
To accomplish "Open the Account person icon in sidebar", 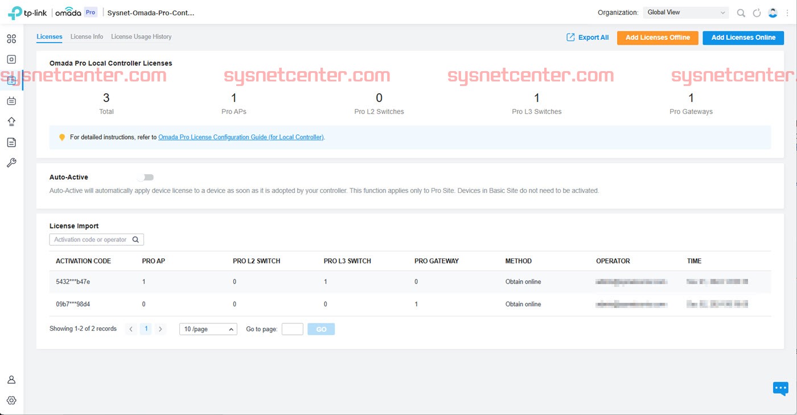I will pos(11,380).
